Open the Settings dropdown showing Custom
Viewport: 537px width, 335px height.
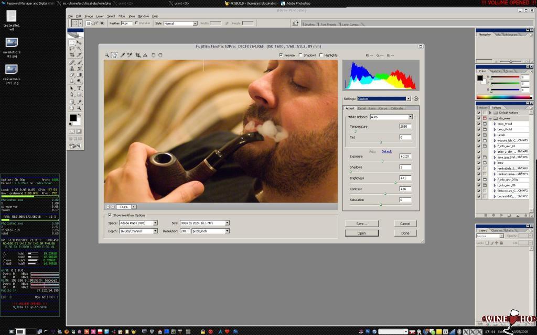pos(383,99)
